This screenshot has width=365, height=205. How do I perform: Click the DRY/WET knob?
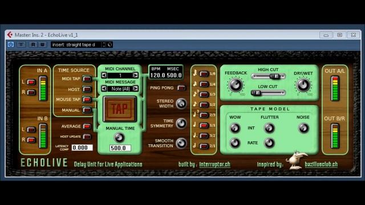tap(303, 85)
